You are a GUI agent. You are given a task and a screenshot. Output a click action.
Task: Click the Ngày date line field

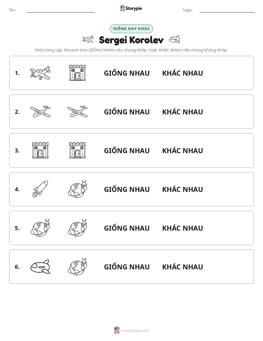click(227, 10)
